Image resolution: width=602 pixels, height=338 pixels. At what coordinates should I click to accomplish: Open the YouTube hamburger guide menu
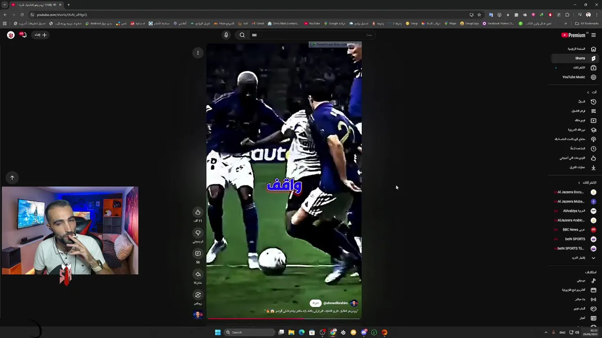pos(594,35)
